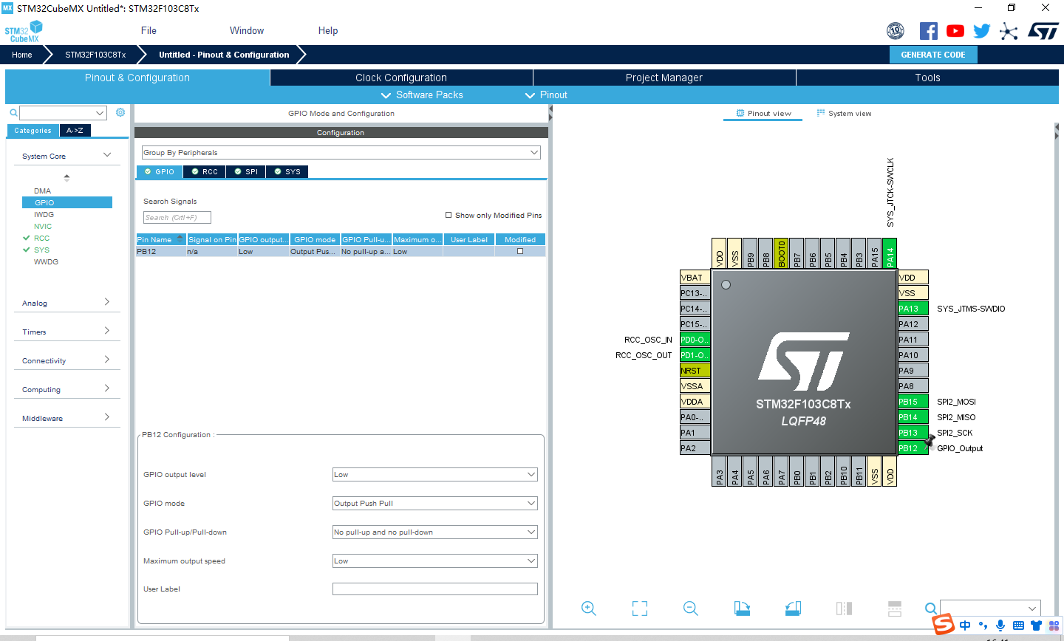Image resolution: width=1064 pixels, height=641 pixels.
Task: Click best fit icon below the pinout
Action: point(639,608)
